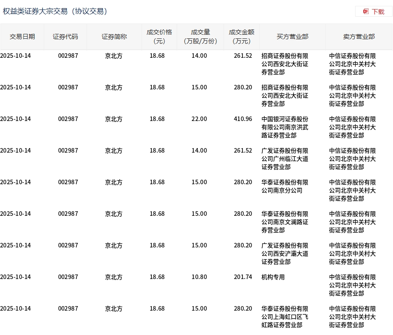Click the 22.00 volume cell

199,119
